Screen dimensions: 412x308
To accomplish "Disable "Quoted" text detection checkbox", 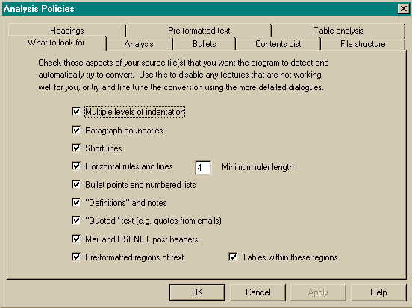I will point(76,220).
